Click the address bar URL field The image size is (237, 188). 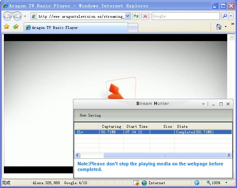click(x=81, y=16)
